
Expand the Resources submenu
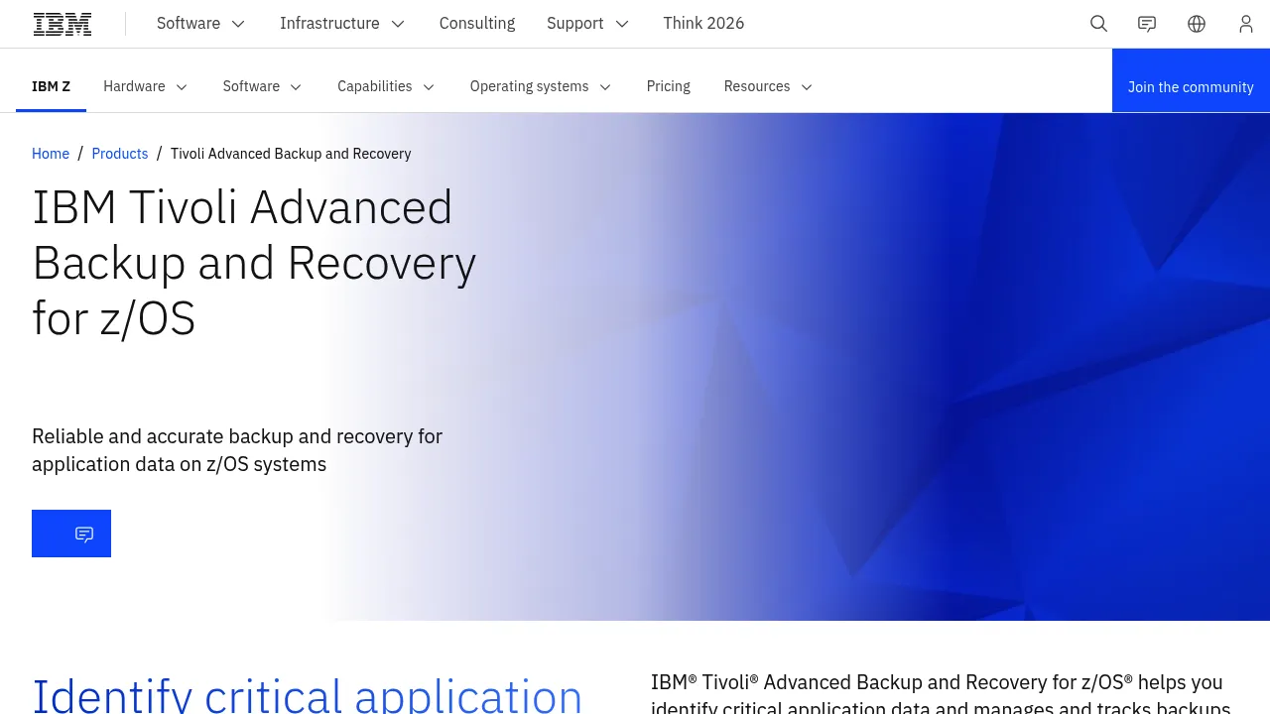click(769, 86)
